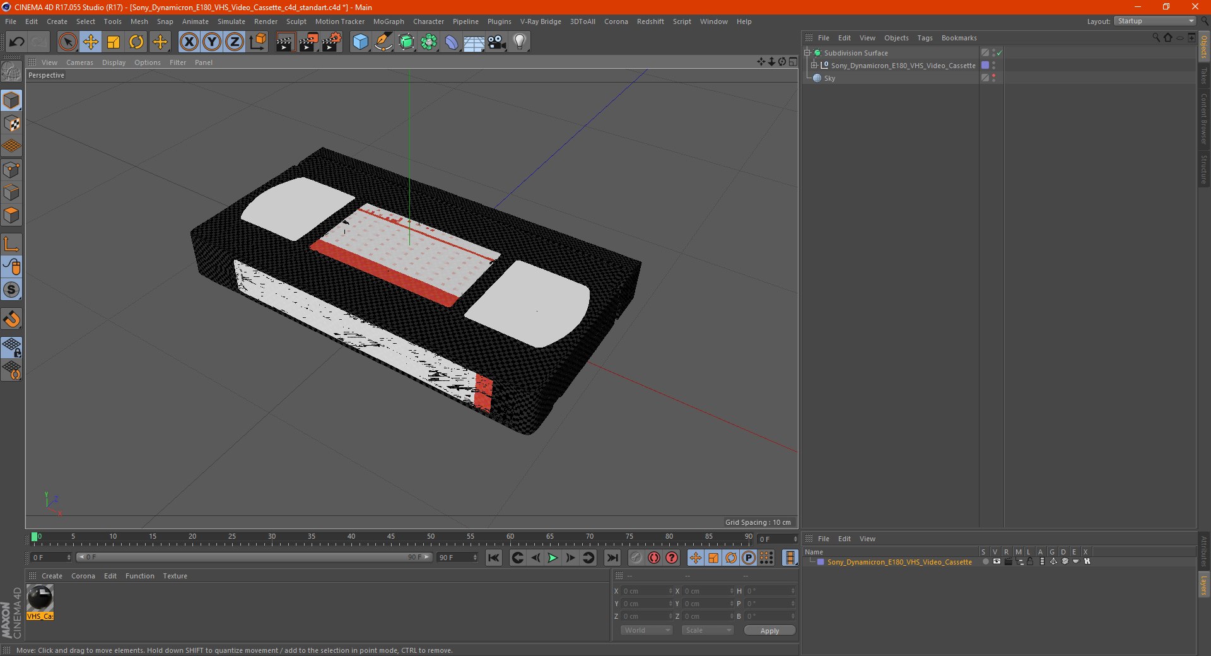Add a Light object with the bulb icon

(x=520, y=42)
